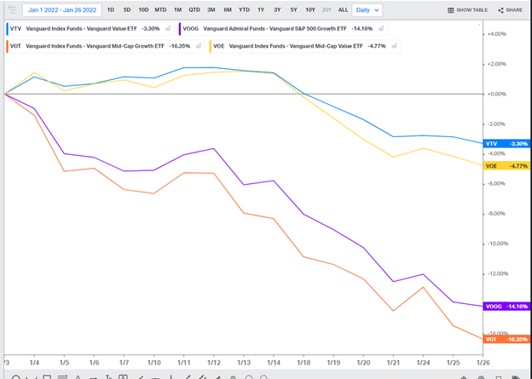Click the 1/26 date label on x-axis
Image resolution: width=532 pixels, height=379 pixels.
(483, 363)
